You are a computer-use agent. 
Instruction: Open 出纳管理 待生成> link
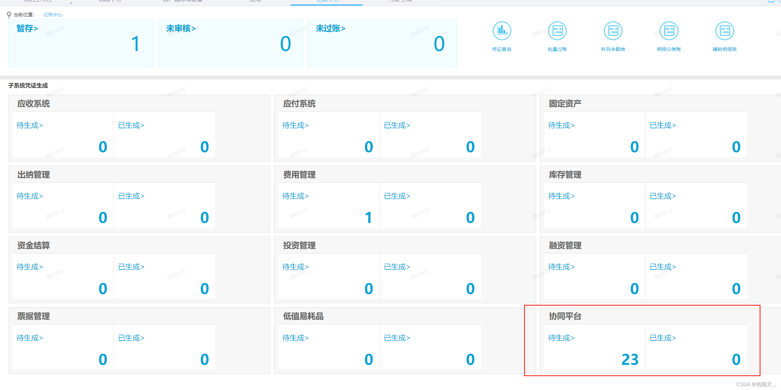[30, 196]
